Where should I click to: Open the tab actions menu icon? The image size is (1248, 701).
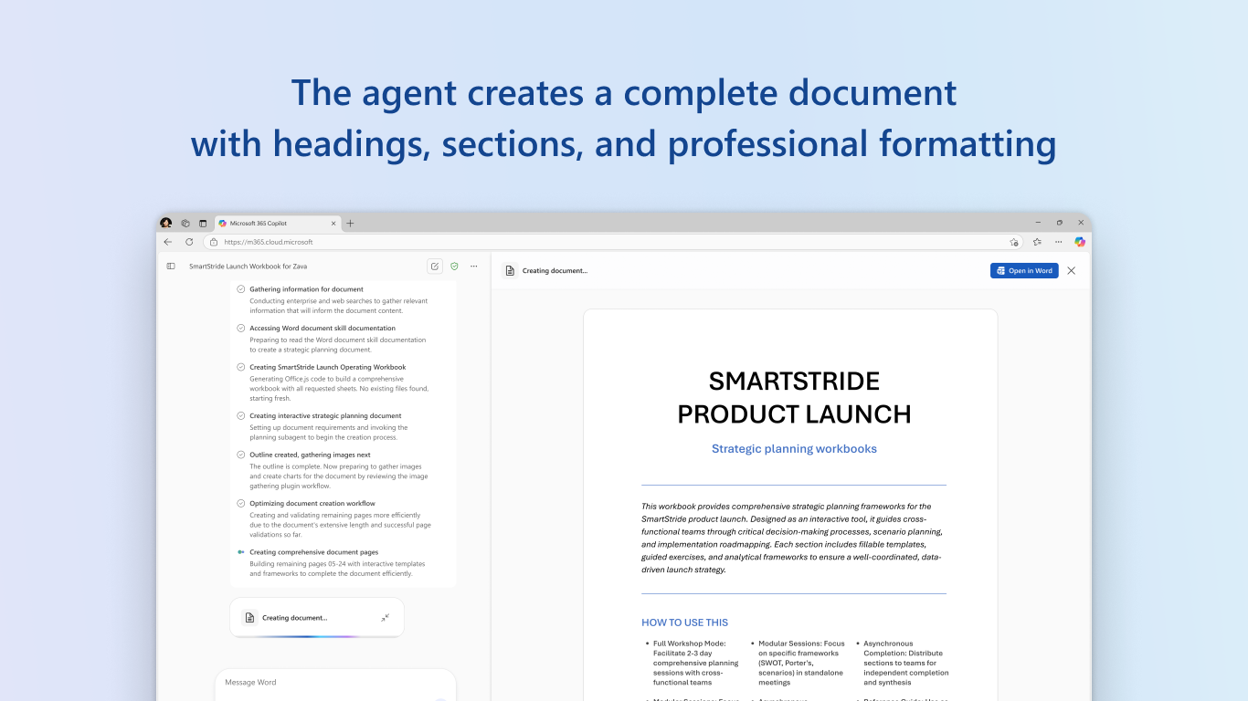click(203, 223)
